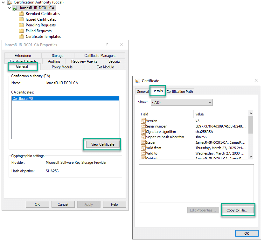Click the JamesR-JR-DC01-CA server icon
This screenshot has width=264, height=242.
coord(15,8)
